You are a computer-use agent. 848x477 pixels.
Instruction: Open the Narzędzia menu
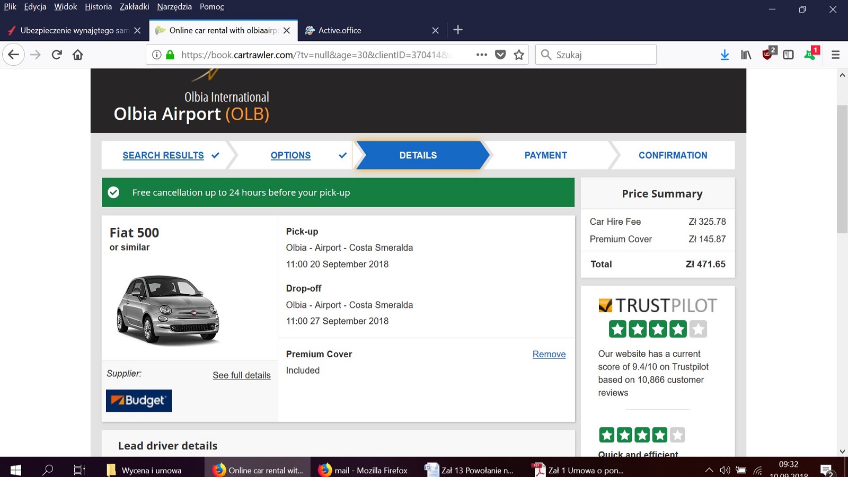pyautogui.click(x=174, y=7)
